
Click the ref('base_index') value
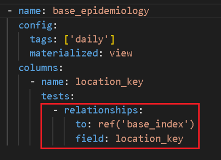(146, 125)
